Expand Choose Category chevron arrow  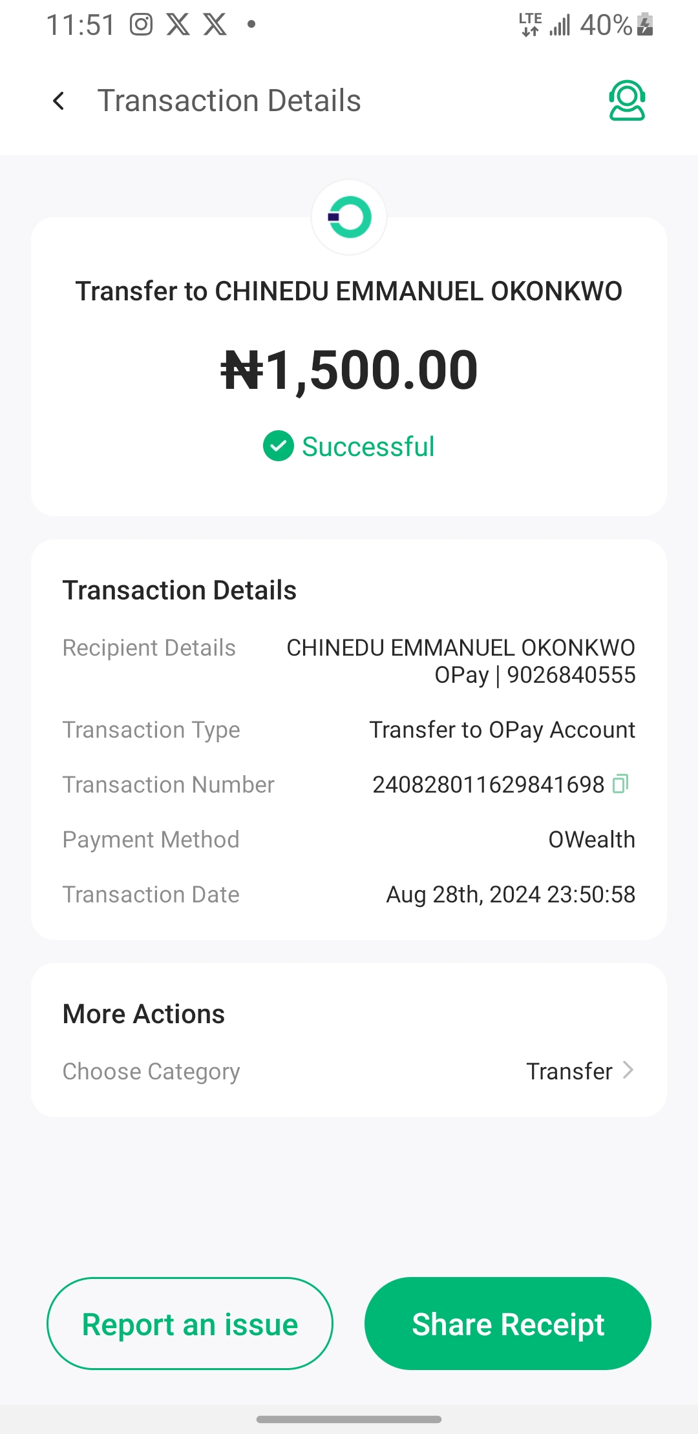(x=628, y=1070)
